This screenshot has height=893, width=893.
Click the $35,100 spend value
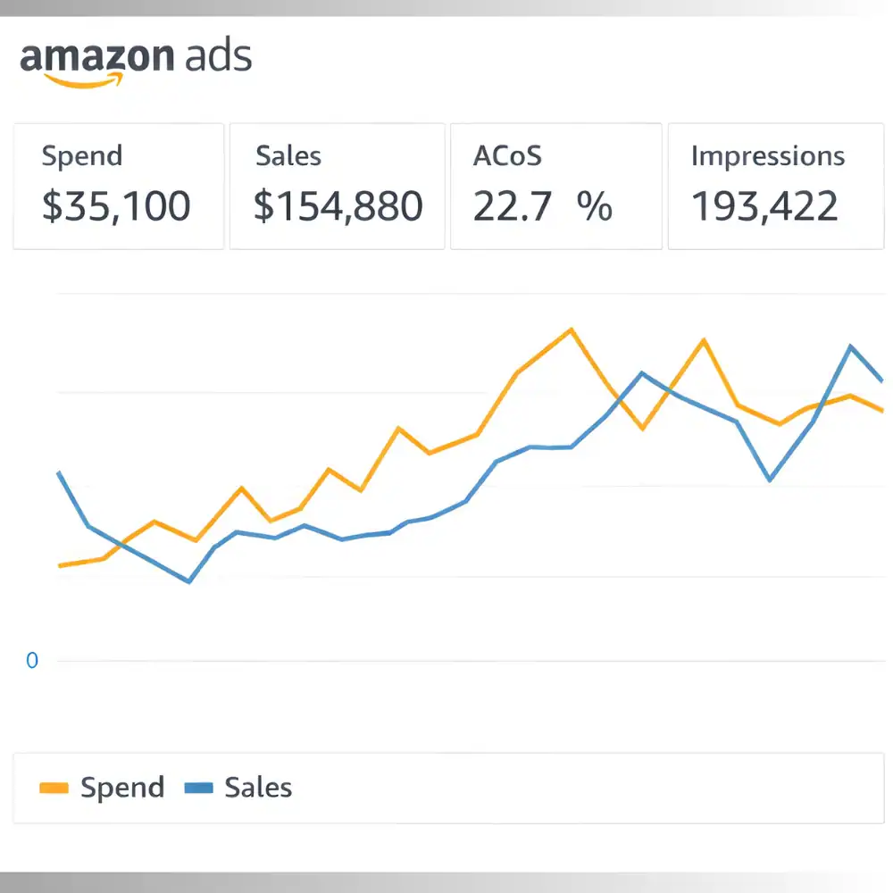point(116,206)
